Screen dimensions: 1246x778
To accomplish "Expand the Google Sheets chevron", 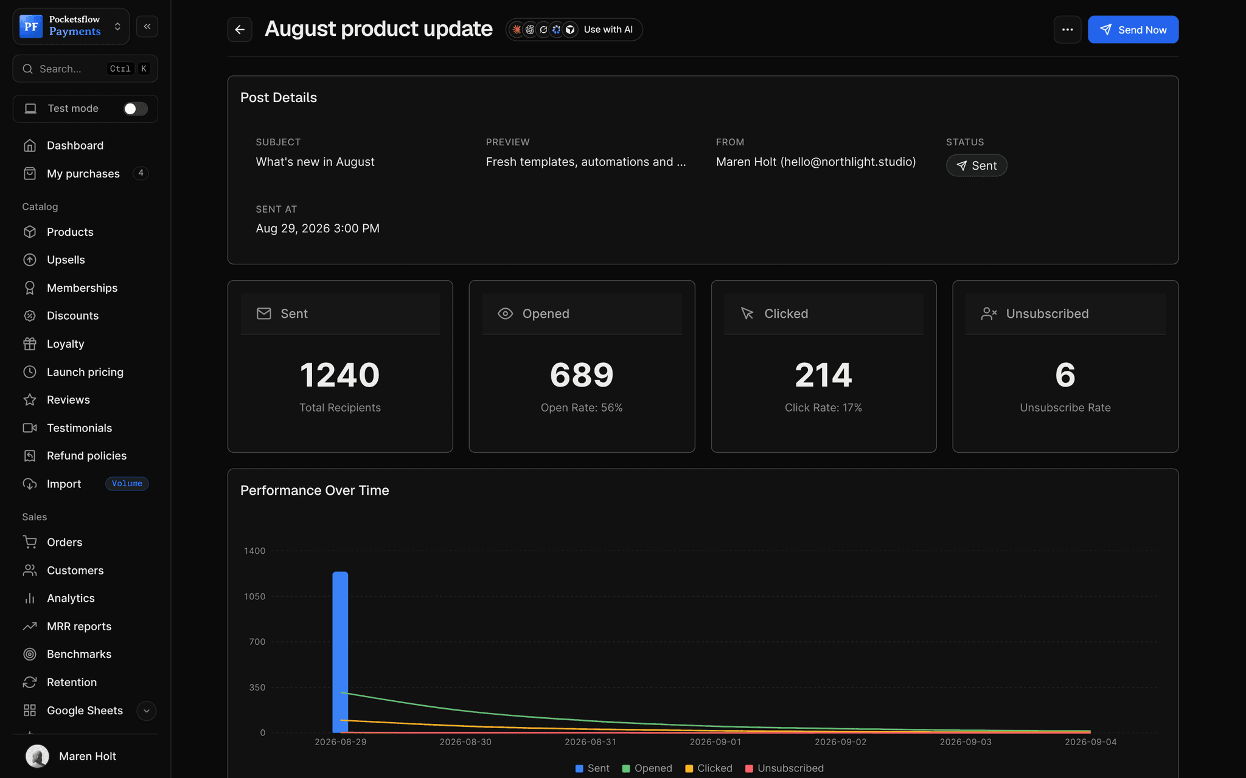I will point(146,711).
